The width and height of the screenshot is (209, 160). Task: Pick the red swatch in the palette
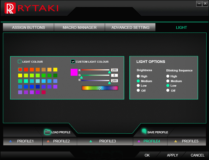coord(20,70)
